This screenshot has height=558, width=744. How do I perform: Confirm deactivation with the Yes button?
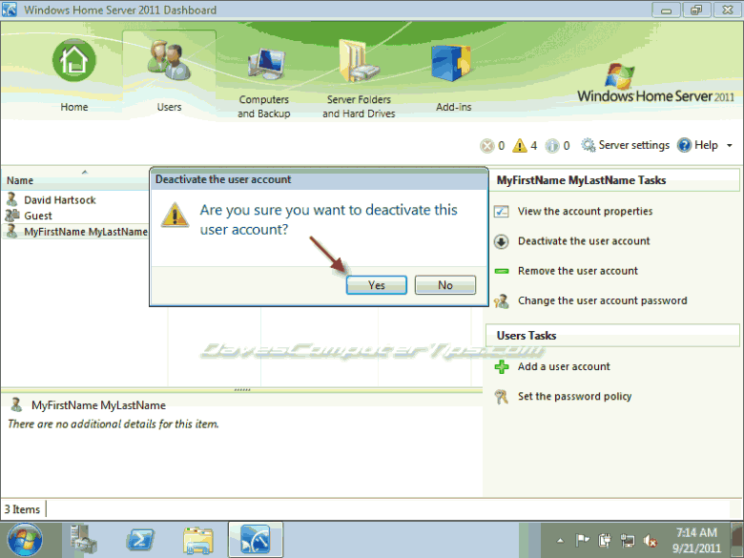[376, 285]
